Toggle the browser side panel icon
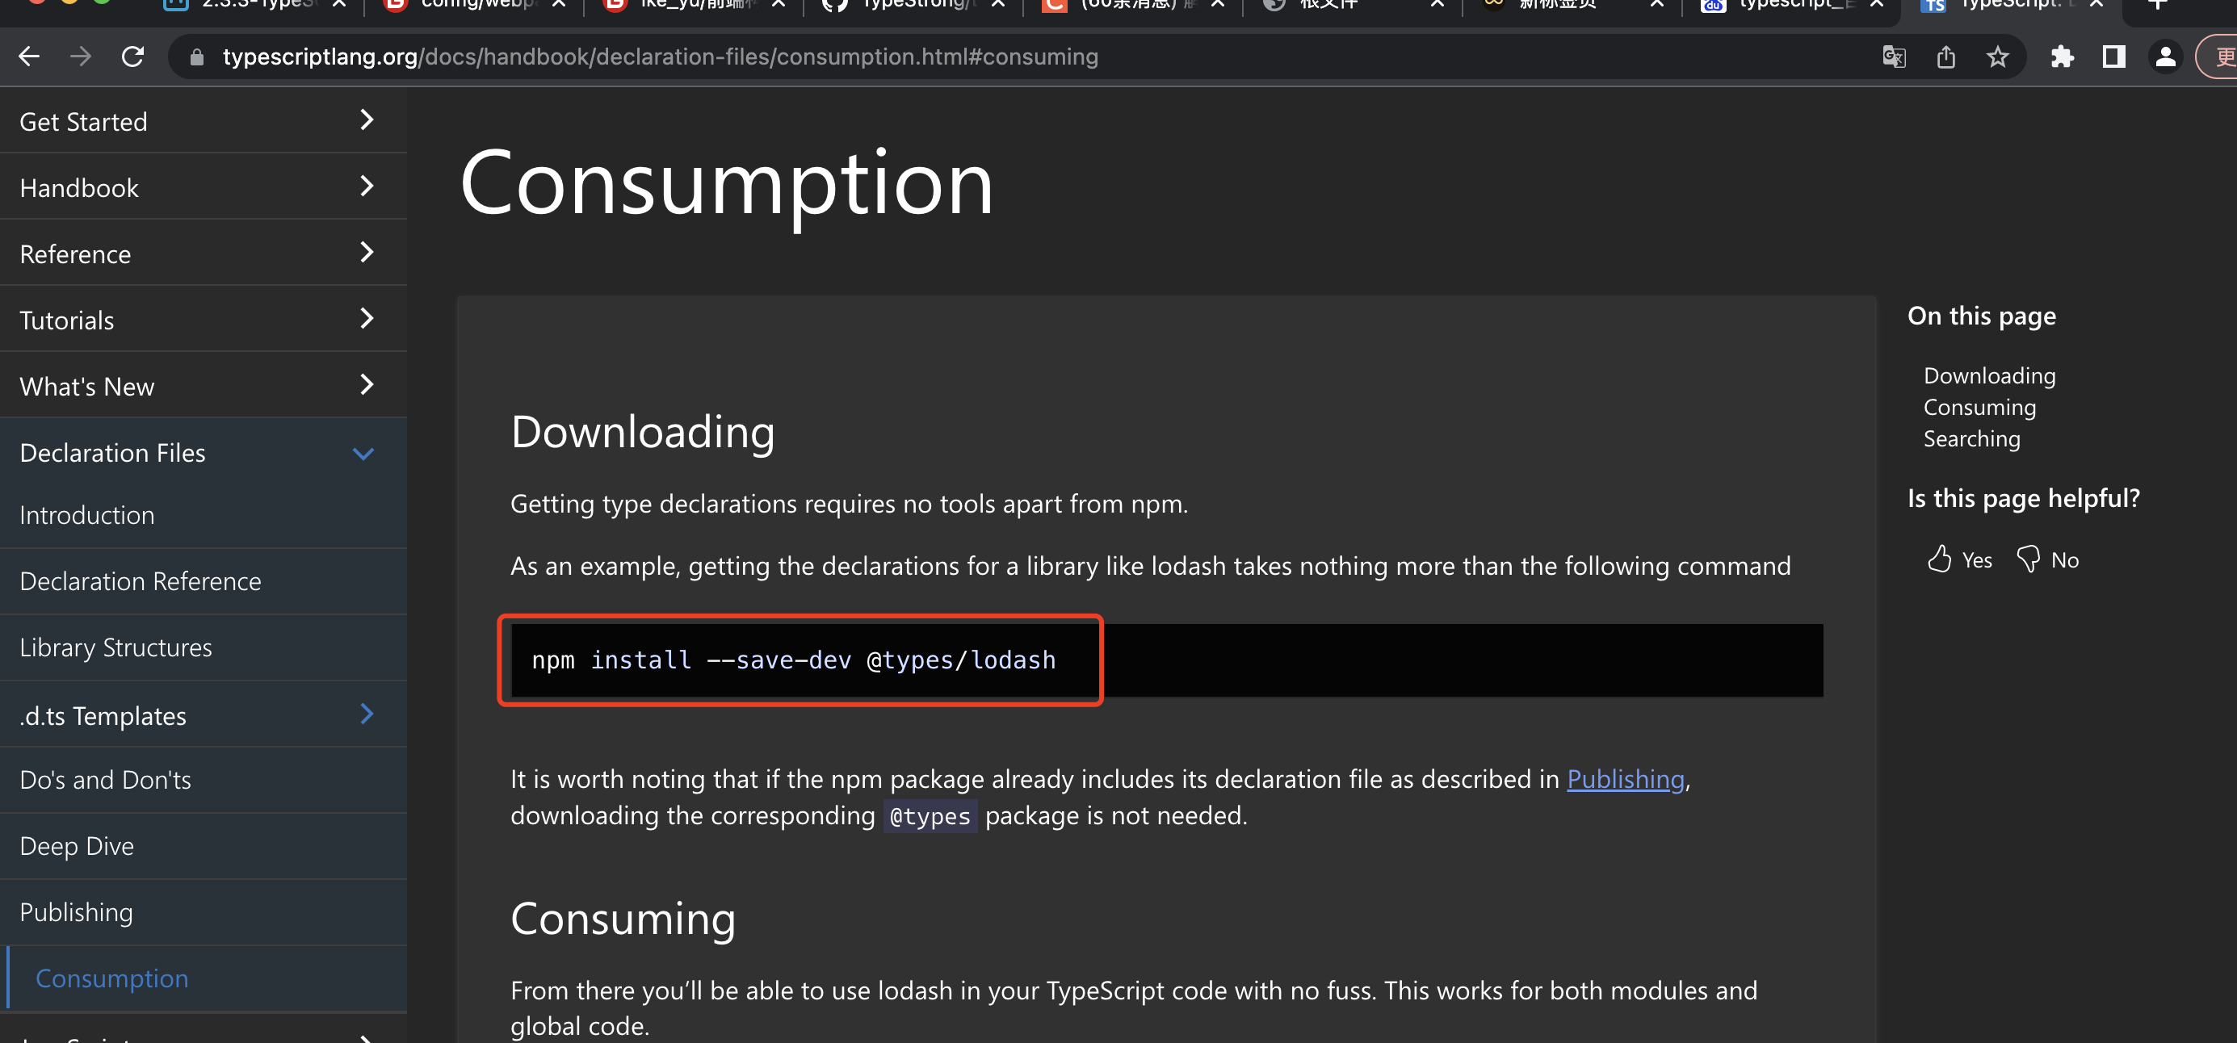Image resolution: width=2237 pixels, height=1043 pixels. pyautogui.click(x=2113, y=57)
